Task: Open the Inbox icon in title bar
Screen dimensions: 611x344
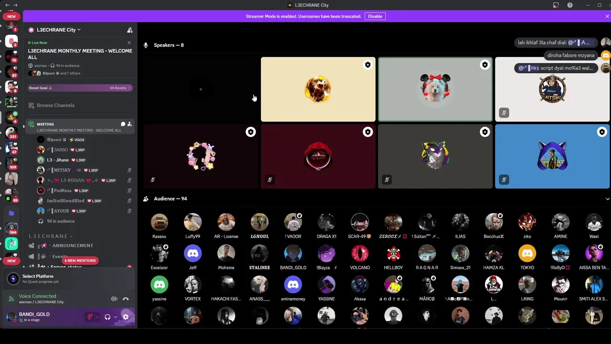Action: tap(556, 5)
